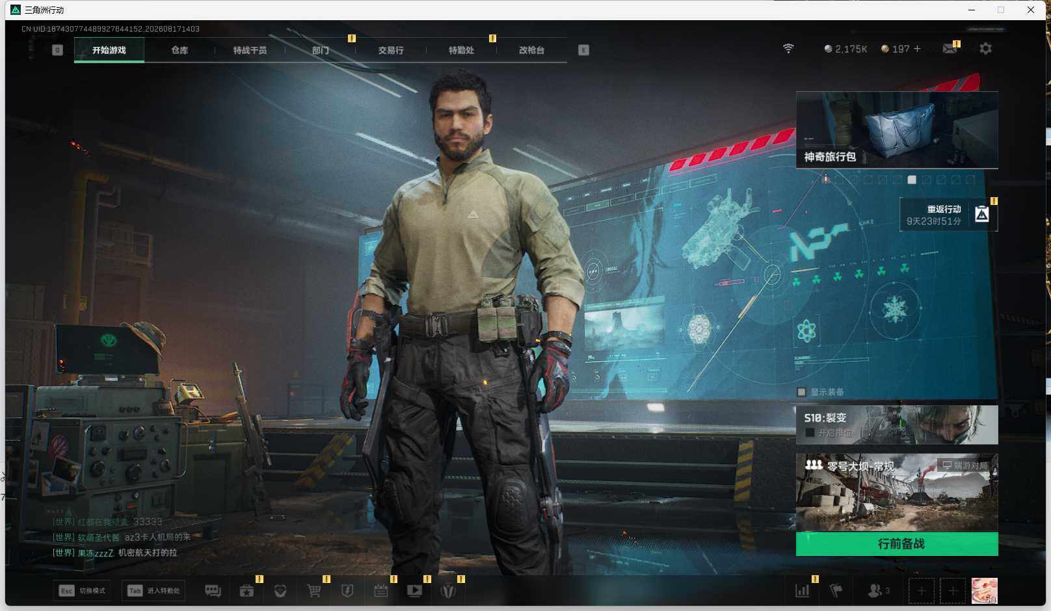The height and width of the screenshot is (611, 1051).
Task: Open the 神奇旅行包 promo banner
Action: tap(897, 130)
